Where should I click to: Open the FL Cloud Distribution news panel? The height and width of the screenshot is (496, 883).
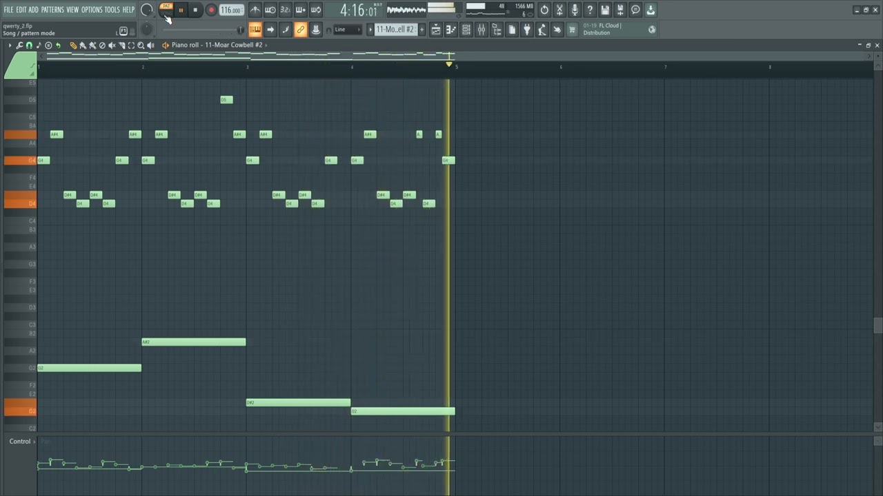tap(619, 30)
